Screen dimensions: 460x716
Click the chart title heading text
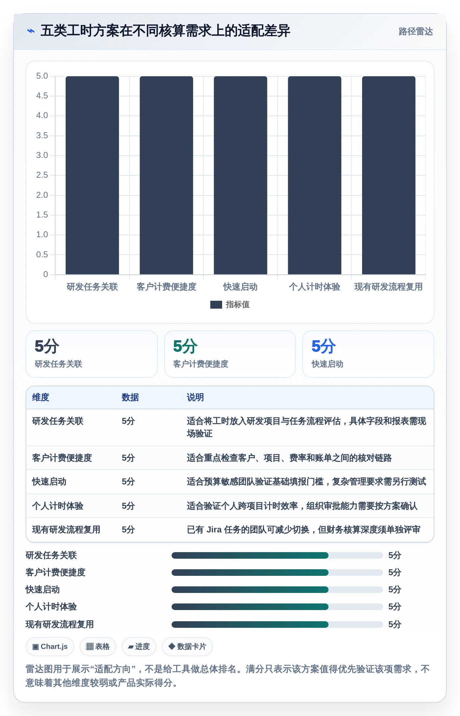point(165,31)
